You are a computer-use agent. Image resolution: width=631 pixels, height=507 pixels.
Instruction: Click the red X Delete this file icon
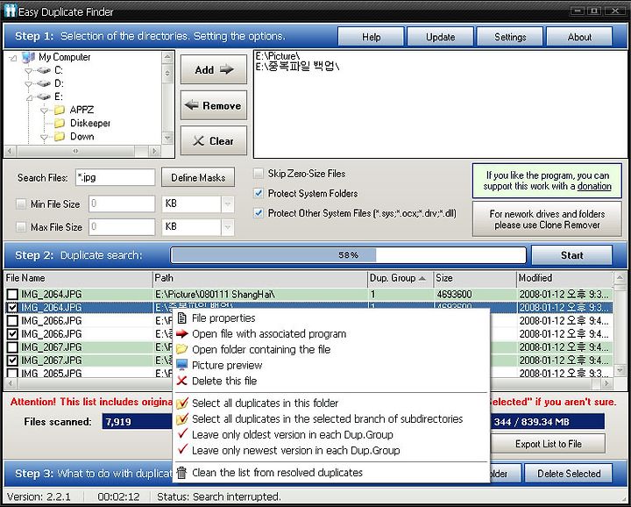(182, 381)
